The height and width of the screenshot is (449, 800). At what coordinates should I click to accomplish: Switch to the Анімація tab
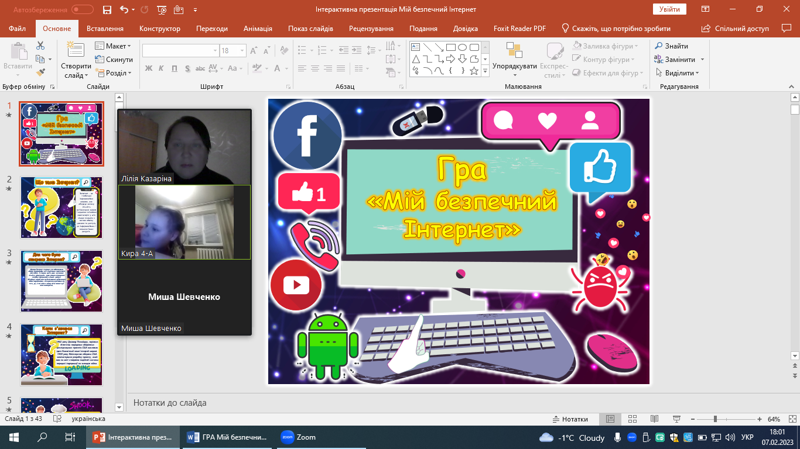[258, 28]
